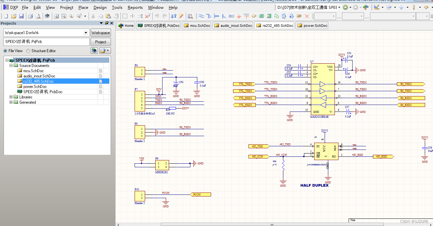Select the Place Net Label tool
433x226 pixels.
pyautogui.click(x=231, y=16)
